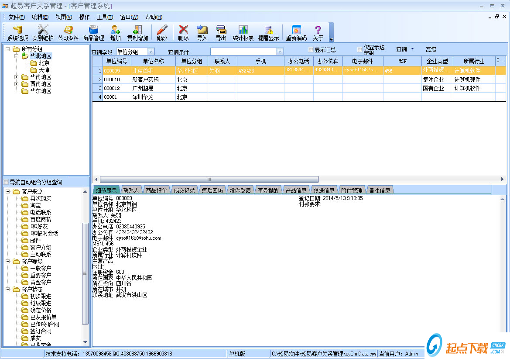This screenshot has width=510, height=359.
Task: Click the 导入 import icon
Action: (202, 32)
